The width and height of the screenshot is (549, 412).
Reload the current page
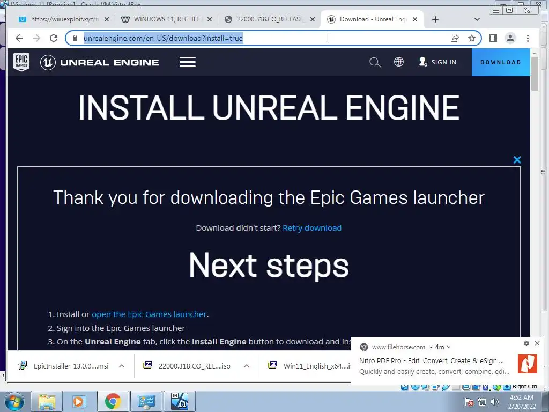(x=54, y=38)
